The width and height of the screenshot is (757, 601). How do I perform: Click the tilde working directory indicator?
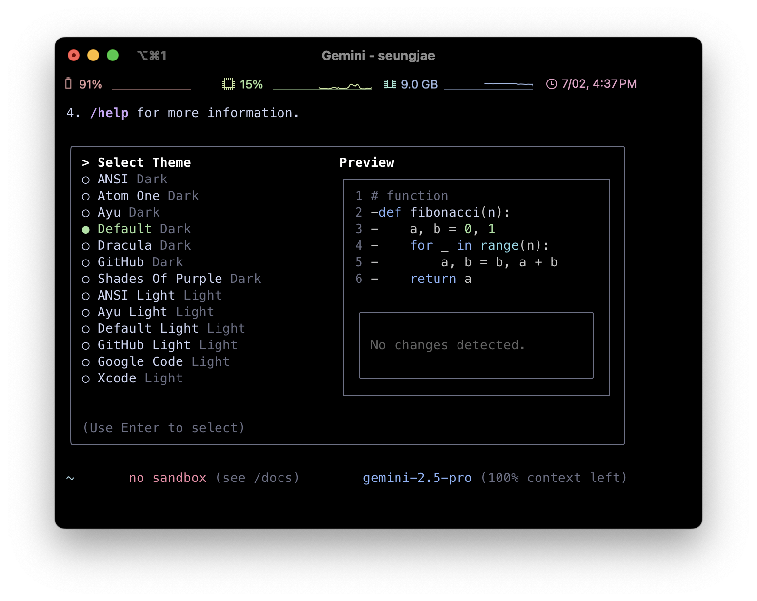70,478
